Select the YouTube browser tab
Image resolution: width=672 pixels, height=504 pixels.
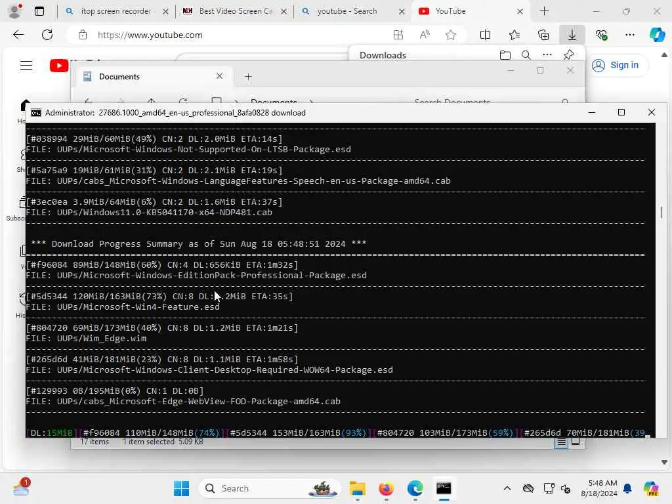[469, 11]
